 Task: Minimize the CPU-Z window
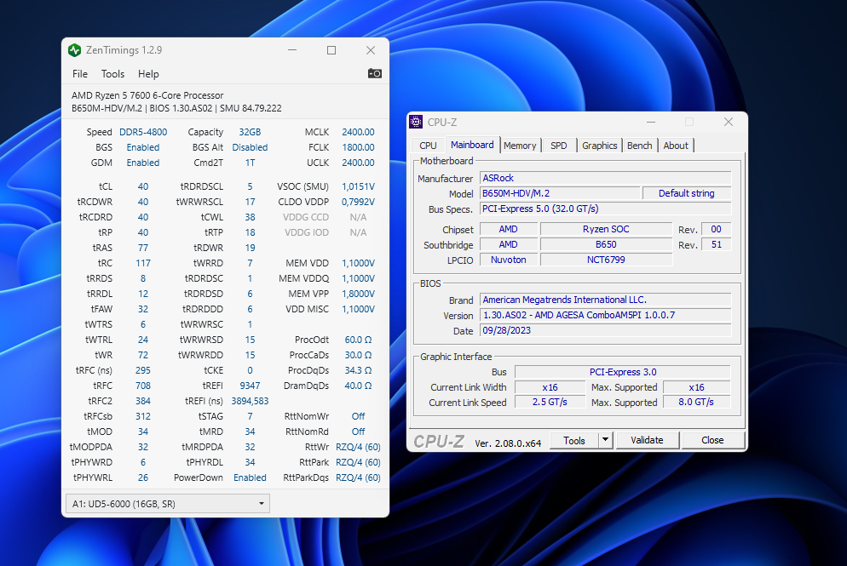click(x=650, y=122)
